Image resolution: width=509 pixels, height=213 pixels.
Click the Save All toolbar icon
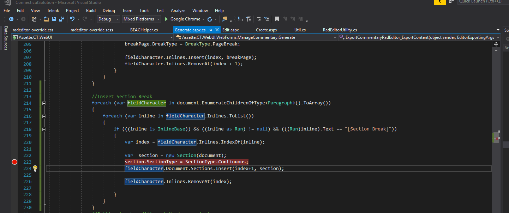pos(61,19)
